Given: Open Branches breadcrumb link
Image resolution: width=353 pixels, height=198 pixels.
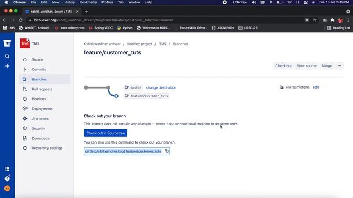Looking at the screenshot, I should tap(180, 44).
